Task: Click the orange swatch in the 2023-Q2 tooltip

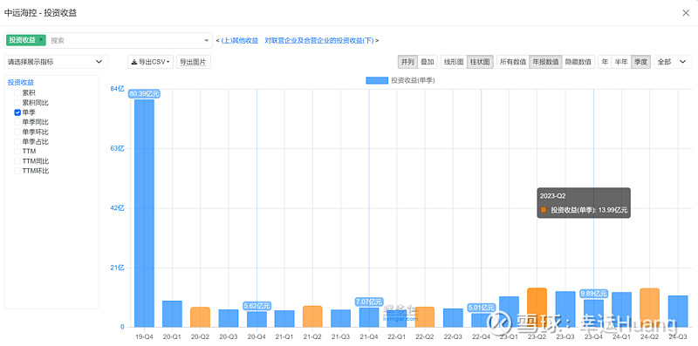Action: pyautogui.click(x=543, y=210)
